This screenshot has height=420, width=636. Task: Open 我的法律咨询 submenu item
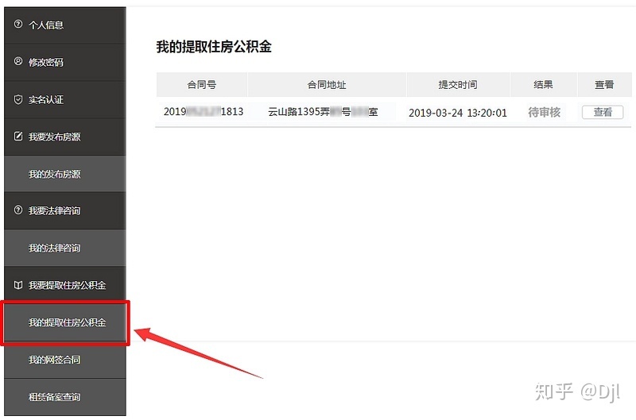[x=65, y=248]
